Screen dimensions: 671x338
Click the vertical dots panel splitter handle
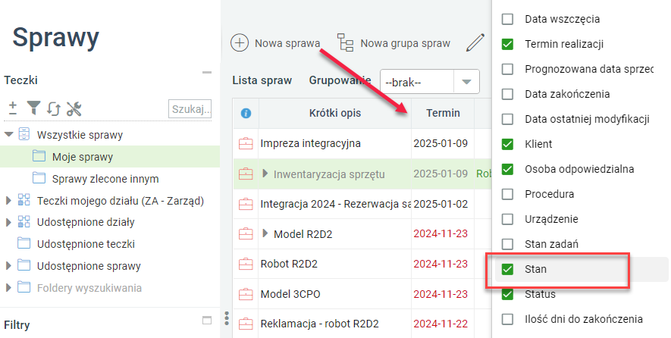click(x=227, y=318)
